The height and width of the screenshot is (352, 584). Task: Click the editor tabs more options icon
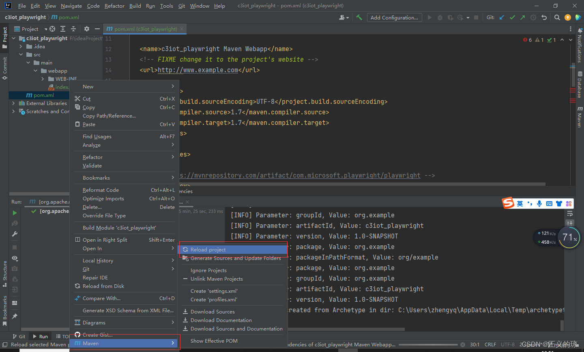pyautogui.click(x=571, y=29)
